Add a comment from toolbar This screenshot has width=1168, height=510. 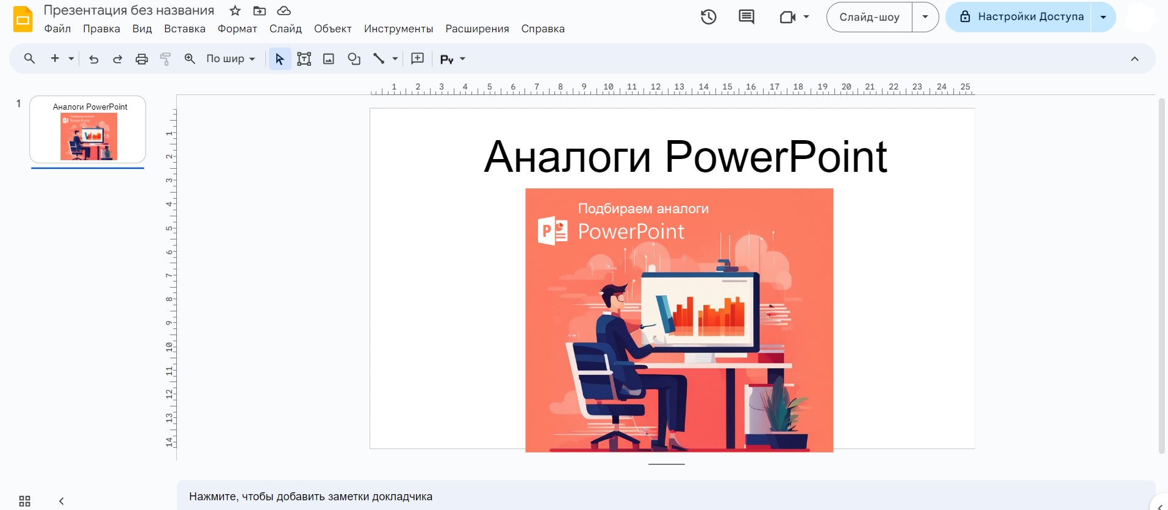(x=418, y=58)
